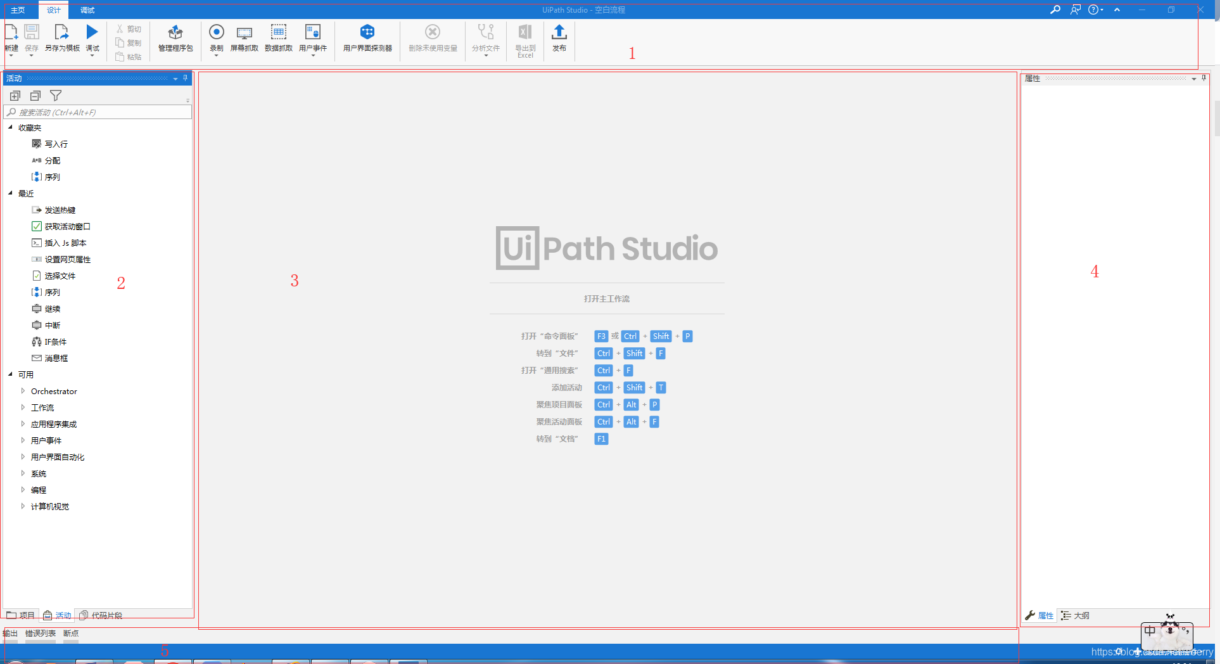The height and width of the screenshot is (664, 1220).
Task: Collapse the Favorites (收藏夹) tree node
Action: pyautogui.click(x=10, y=127)
